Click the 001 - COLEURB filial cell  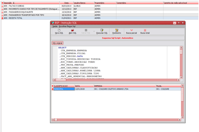coord(168,89)
